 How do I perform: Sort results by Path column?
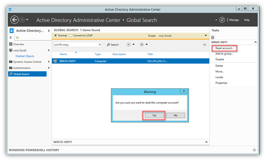click(x=150, y=54)
